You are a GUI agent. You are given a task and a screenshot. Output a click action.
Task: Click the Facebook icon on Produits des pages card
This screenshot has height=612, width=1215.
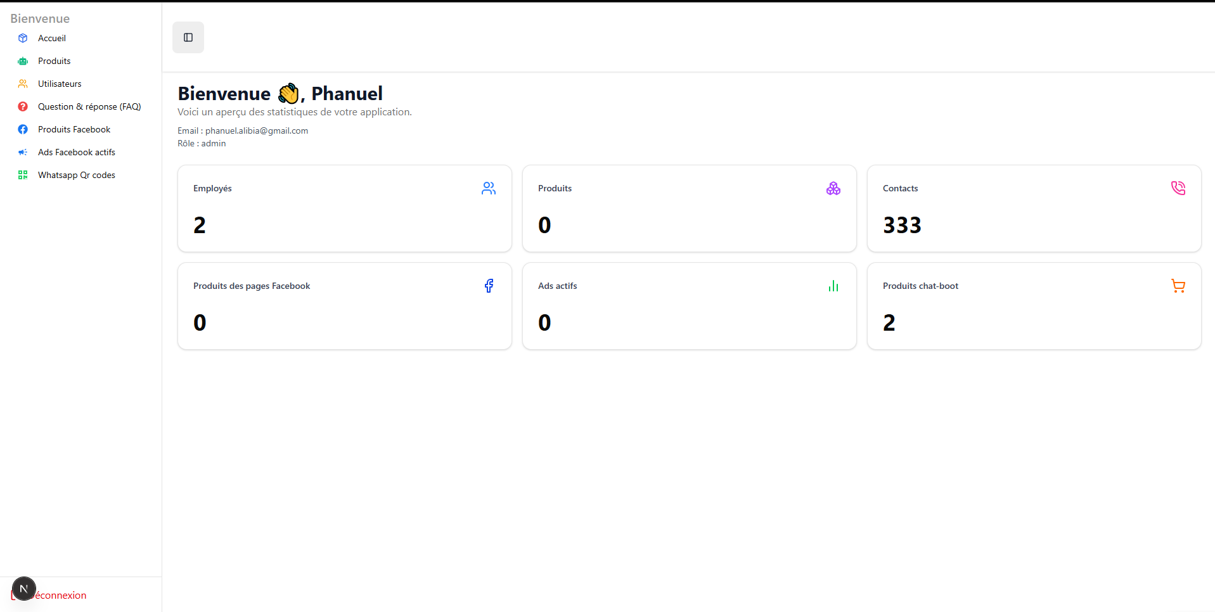click(489, 286)
